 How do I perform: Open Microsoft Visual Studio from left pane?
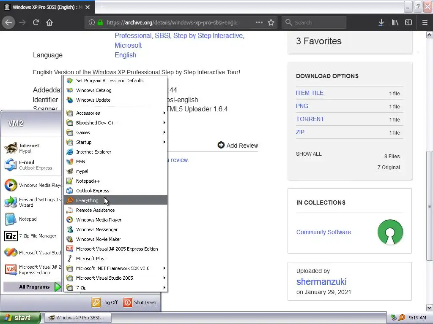(x=32, y=253)
